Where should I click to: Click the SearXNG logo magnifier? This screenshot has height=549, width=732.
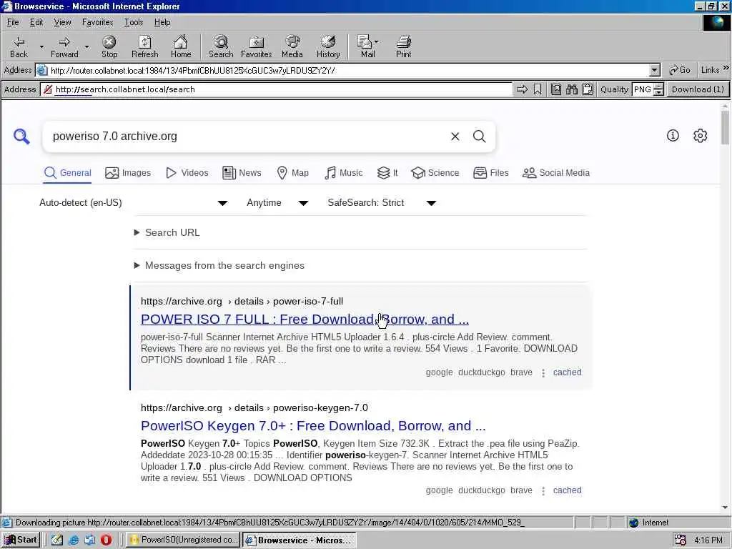[21, 137]
